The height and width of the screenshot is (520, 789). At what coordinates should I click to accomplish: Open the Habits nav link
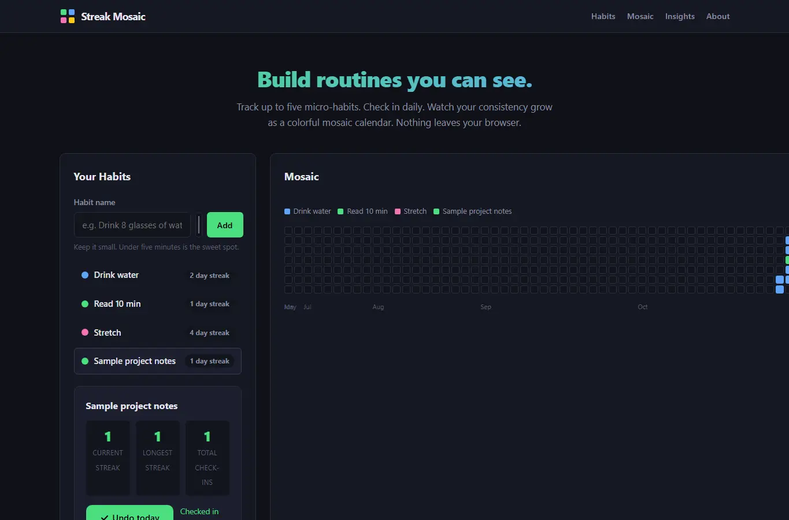(x=603, y=16)
